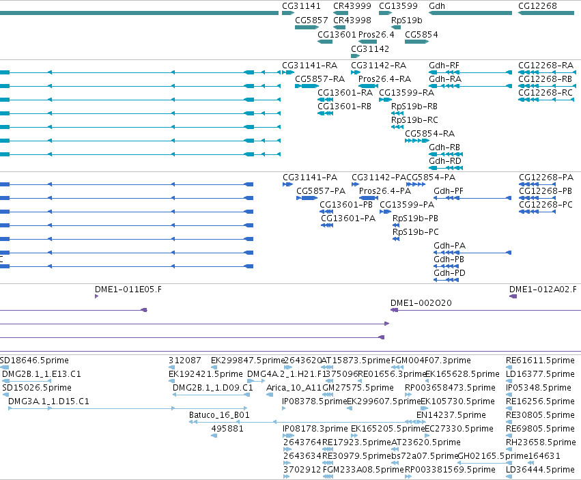581x480 pixels.
Task: Open cDNA clone DME1-011E05.F
Action: (x=128, y=290)
